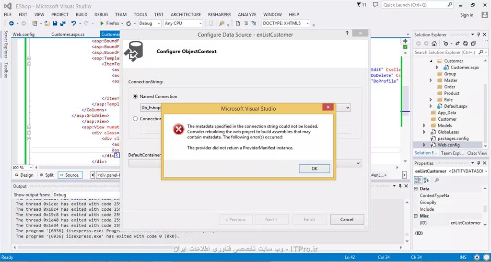Expand the Master folder in Solution Explorer
The height and width of the screenshot is (262, 491).
tap(431, 80)
